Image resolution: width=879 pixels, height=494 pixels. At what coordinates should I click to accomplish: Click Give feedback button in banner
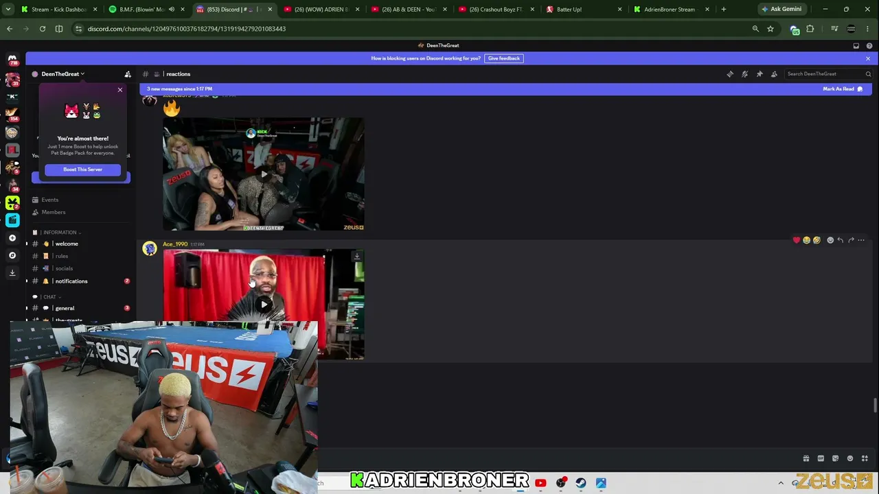[x=504, y=58]
